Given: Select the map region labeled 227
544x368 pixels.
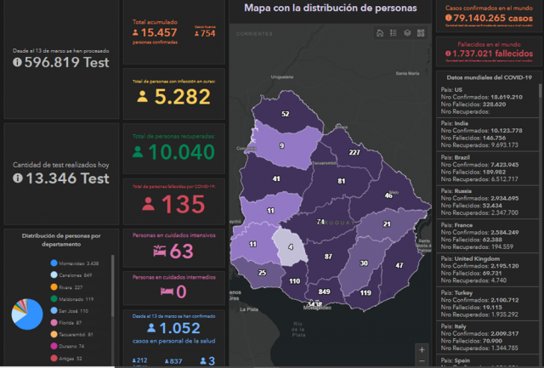Looking at the screenshot, I should (x=354, y=153).
